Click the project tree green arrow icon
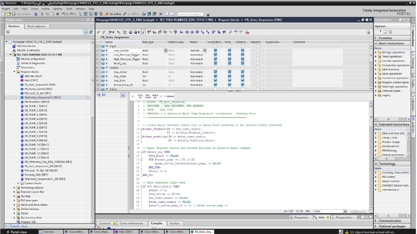The width and height of the screenshot is (417, 234). pyautogui.click(x=90, y=32)
